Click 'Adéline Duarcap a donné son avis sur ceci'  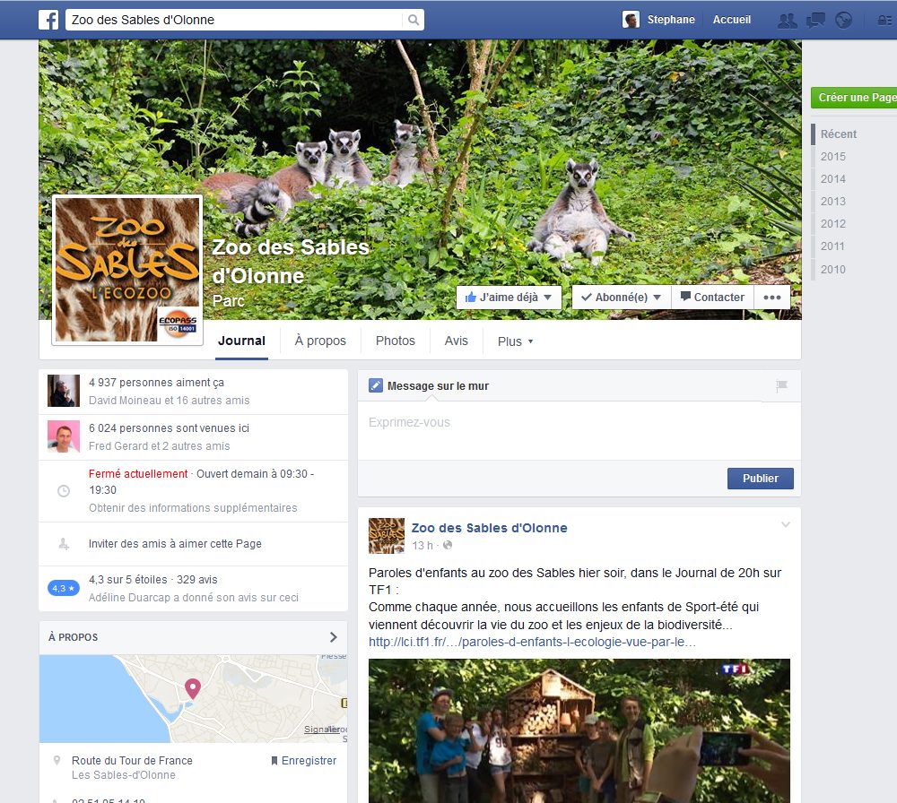point(194,597)
